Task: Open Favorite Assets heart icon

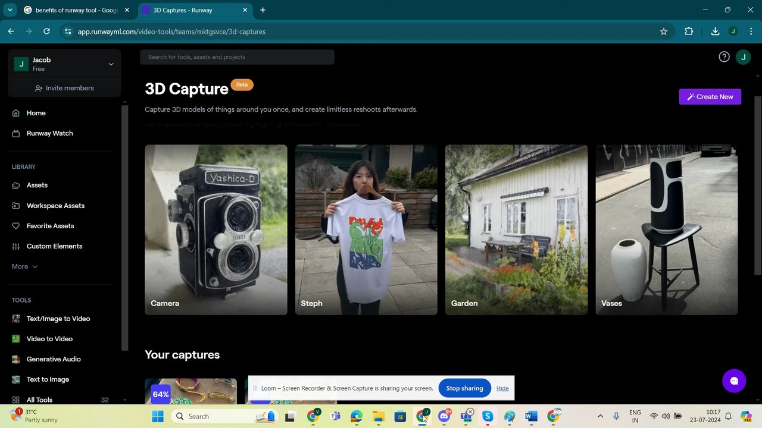Action: 16,226
